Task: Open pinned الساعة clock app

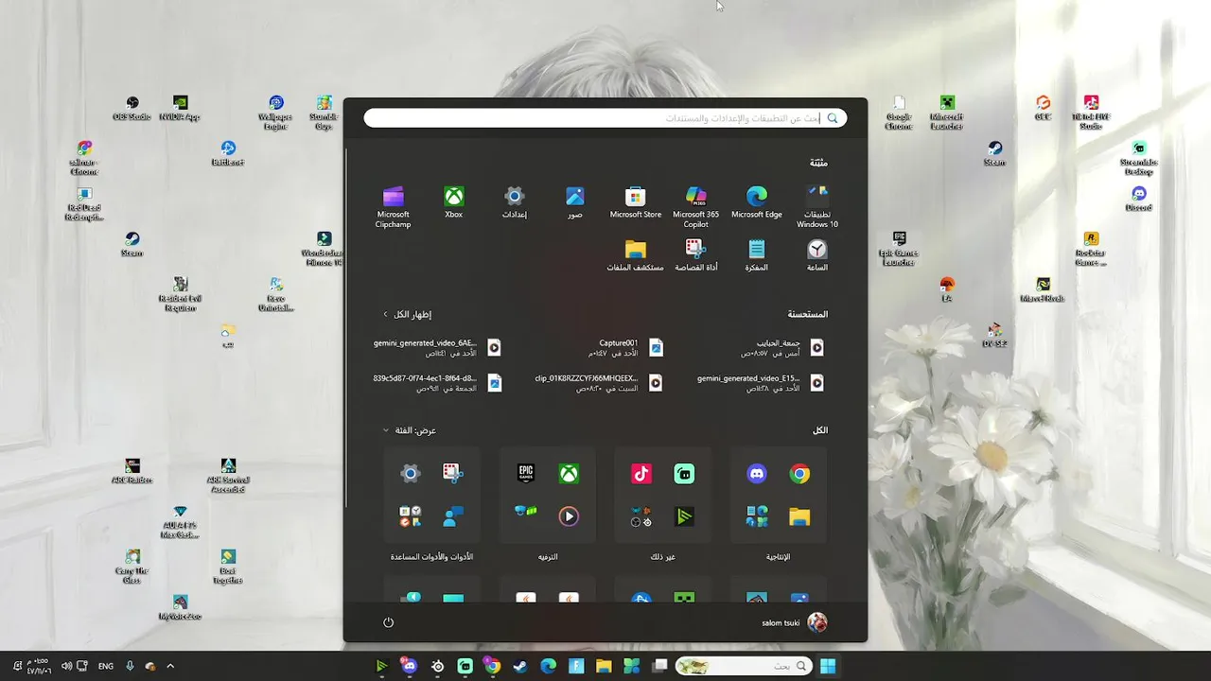Action: pyautogui.click(x=817, y=255)
